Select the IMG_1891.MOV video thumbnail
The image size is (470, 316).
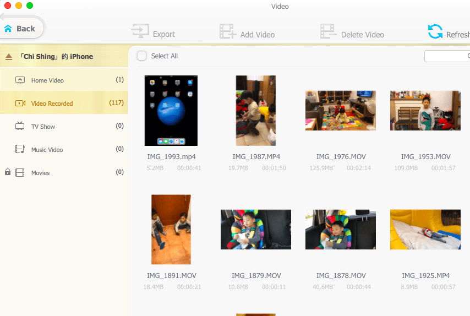(x=171, y=230)
